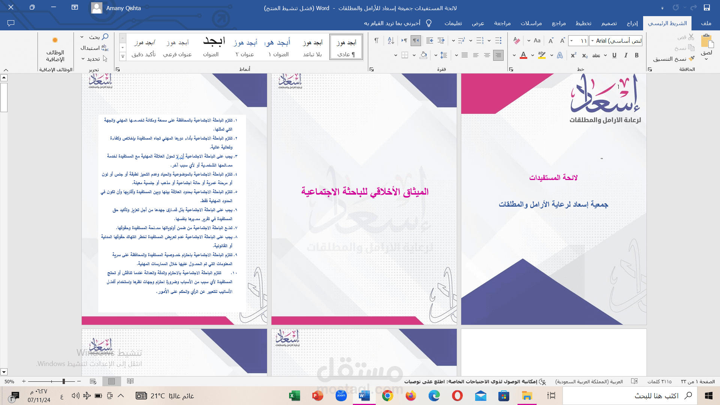
Task: Expand the styles gallery more arrow
Action: (x=123, y=57)
